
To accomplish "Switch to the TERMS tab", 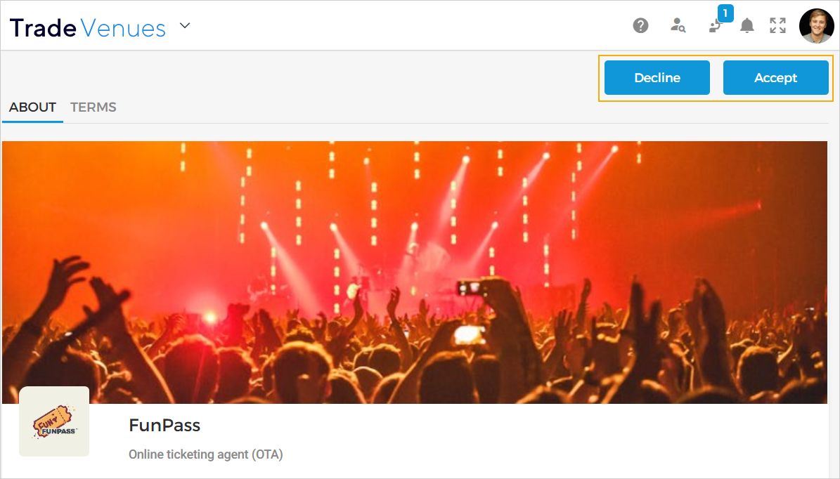I will point(93,107).
